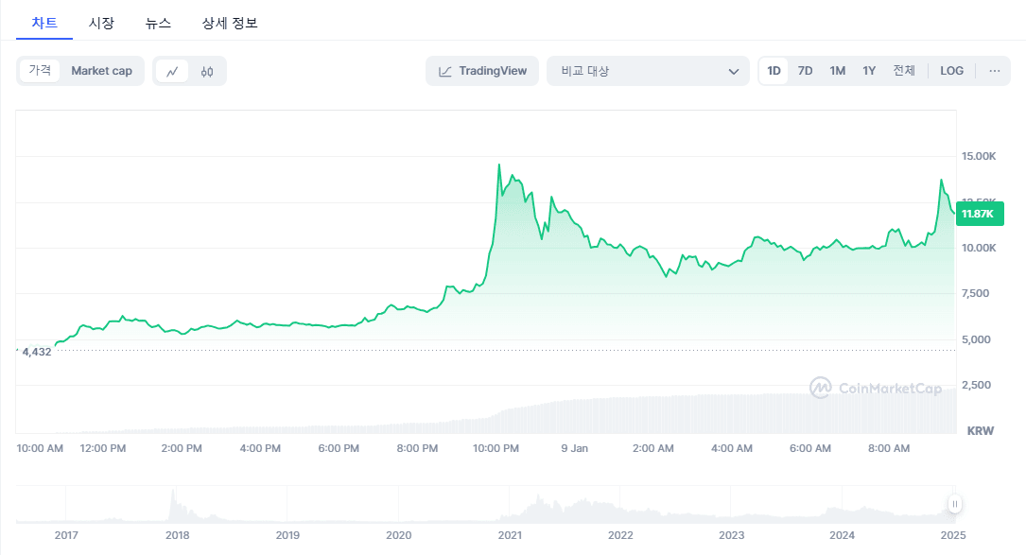
Task: Click 2023 on the history timeline
Action: click(x=732, y=535)
